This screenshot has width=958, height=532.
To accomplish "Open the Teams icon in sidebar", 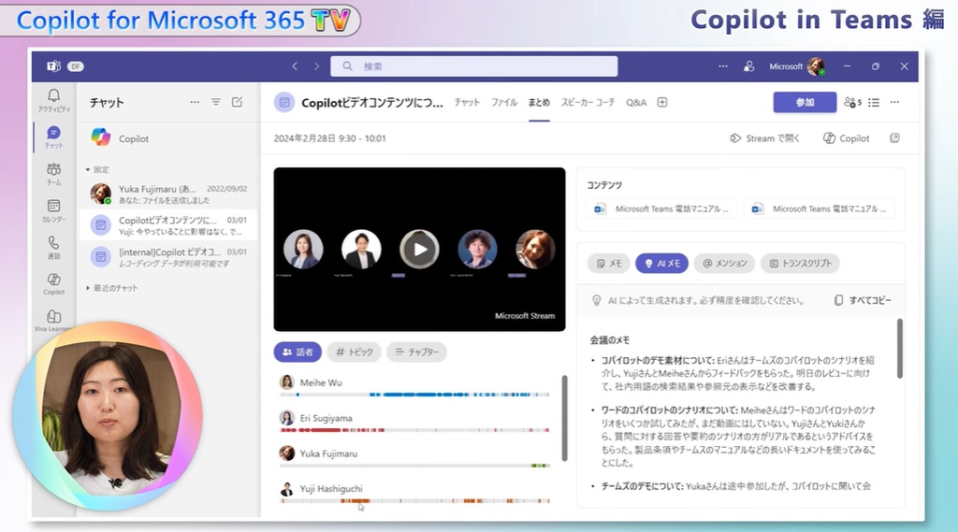I will (x=53, y=174).
